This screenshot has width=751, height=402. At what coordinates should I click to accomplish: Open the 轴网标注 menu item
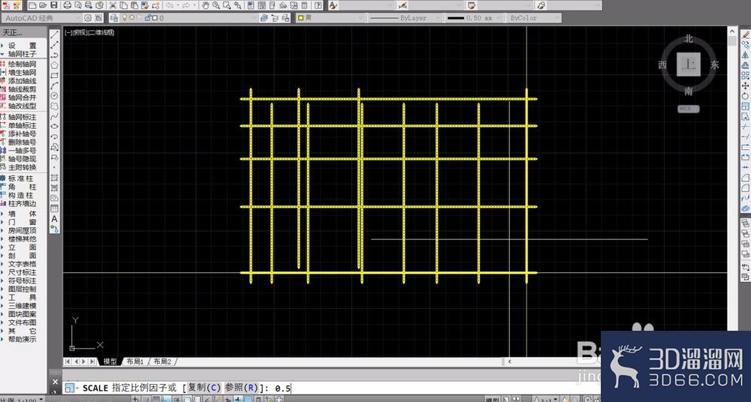pos(22,117)
